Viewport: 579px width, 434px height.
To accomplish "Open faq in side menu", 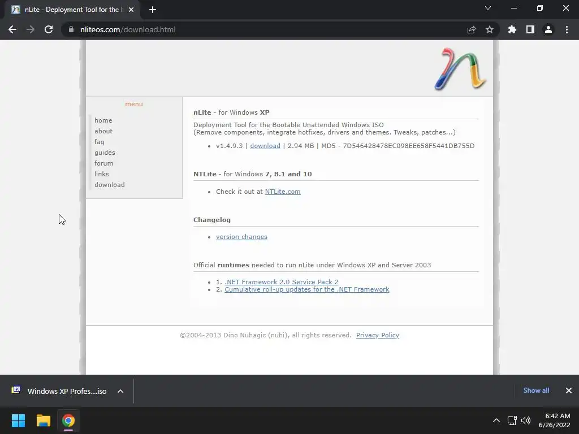I will coord(100,142).
